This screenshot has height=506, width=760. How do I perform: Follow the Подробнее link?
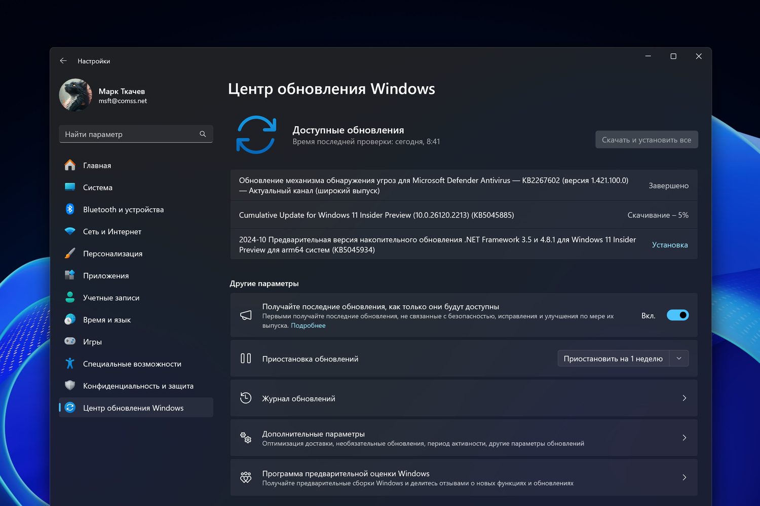tap(308, 326)
